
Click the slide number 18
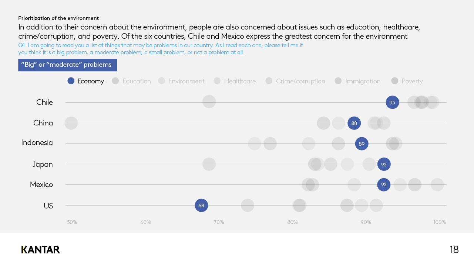(454, 250)
